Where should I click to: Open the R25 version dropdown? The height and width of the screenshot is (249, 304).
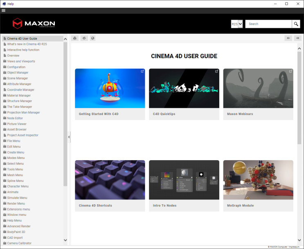pos(237,24)
